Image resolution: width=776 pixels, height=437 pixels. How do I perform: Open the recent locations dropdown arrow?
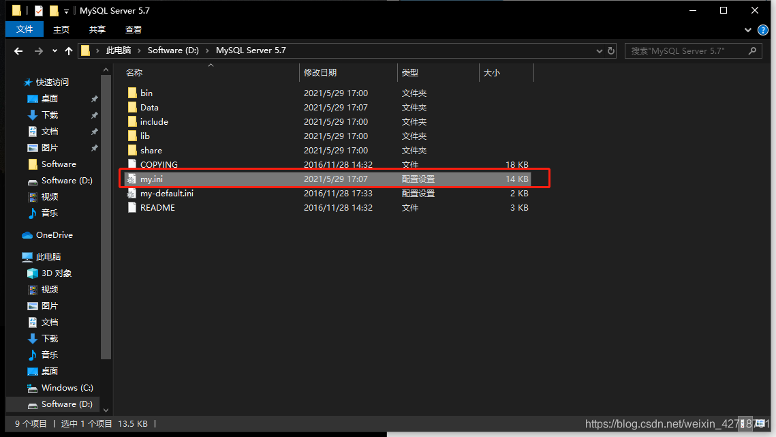pos(55,50)
